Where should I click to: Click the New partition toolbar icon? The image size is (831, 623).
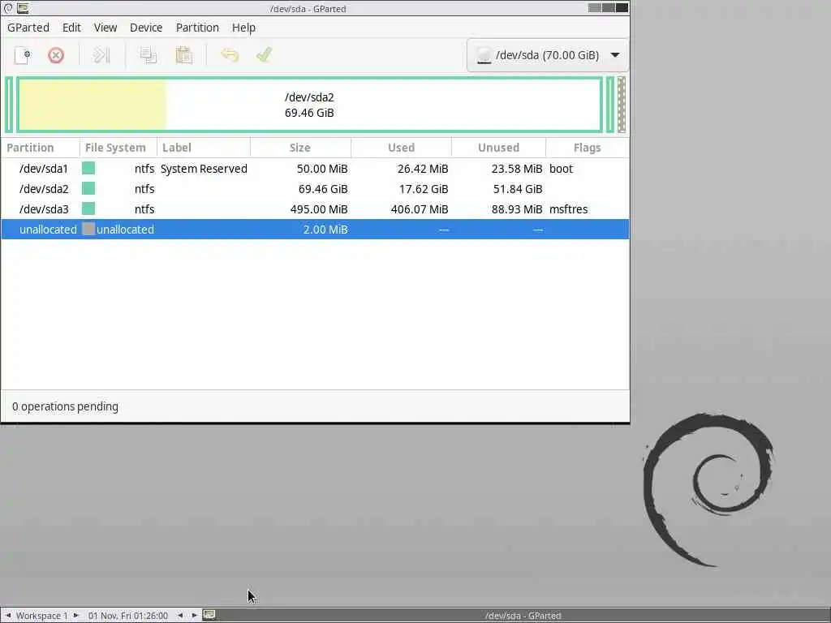point(22,55)
